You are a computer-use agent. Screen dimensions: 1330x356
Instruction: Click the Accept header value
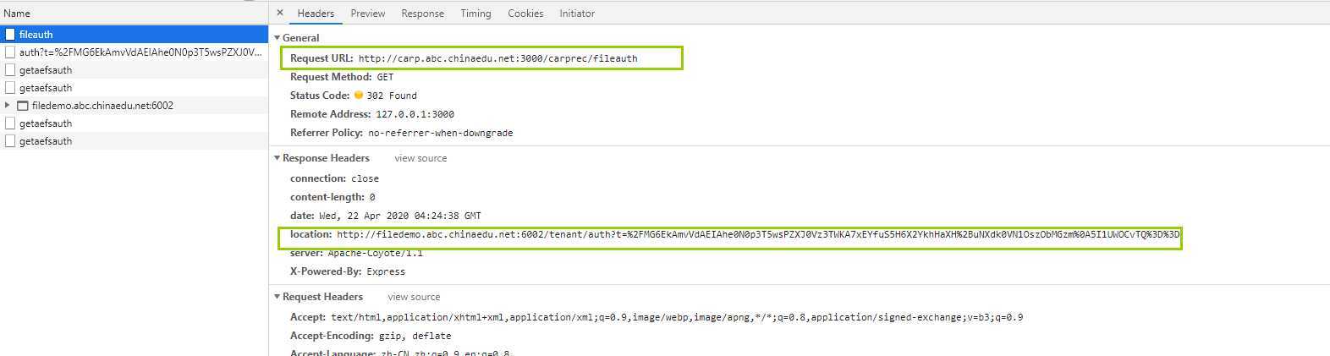coord(677,317)
